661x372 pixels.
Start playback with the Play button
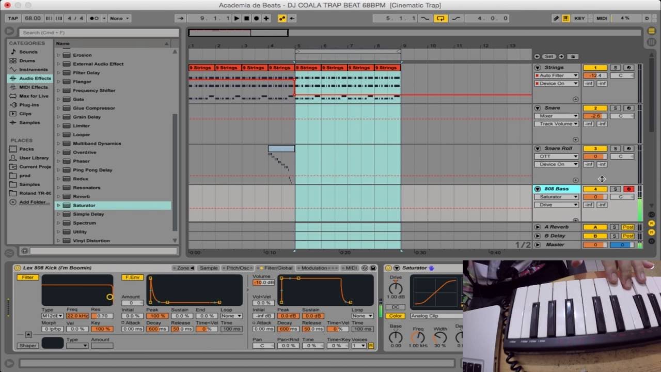tap(237, 18)
